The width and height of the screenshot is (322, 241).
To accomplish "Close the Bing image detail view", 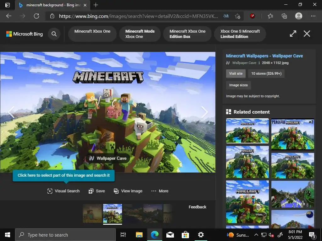I will click(x=307, y=34).
